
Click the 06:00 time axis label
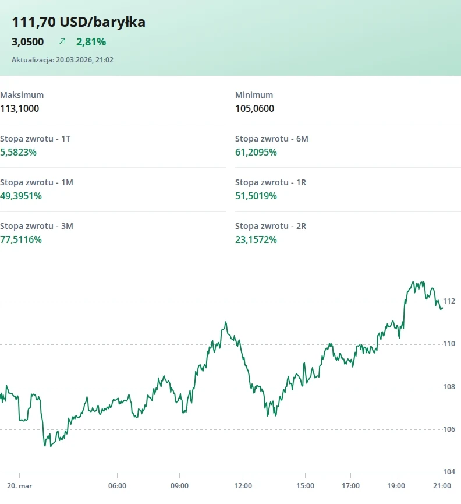point(117,485)
